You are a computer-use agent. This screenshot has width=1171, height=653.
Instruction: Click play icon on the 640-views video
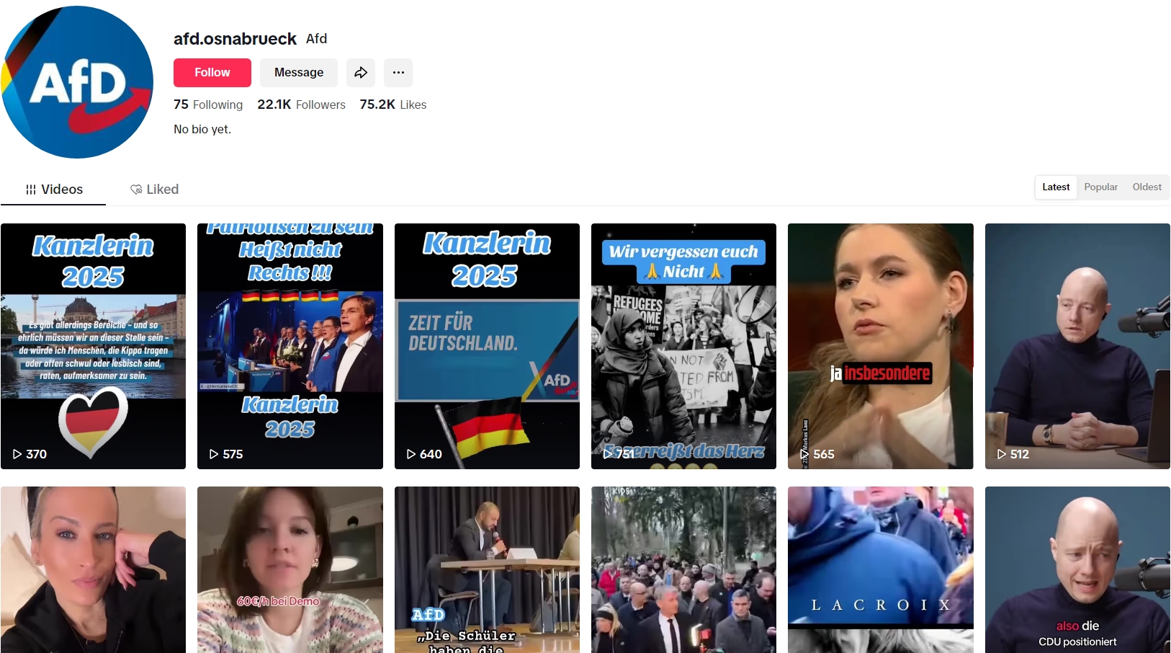[x=411, y=454]
